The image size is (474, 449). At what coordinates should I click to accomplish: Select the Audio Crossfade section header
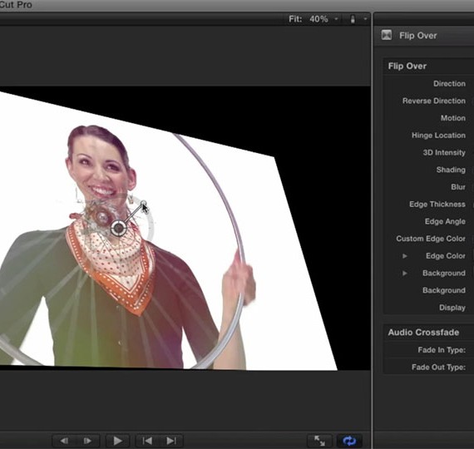pos(423,333)
